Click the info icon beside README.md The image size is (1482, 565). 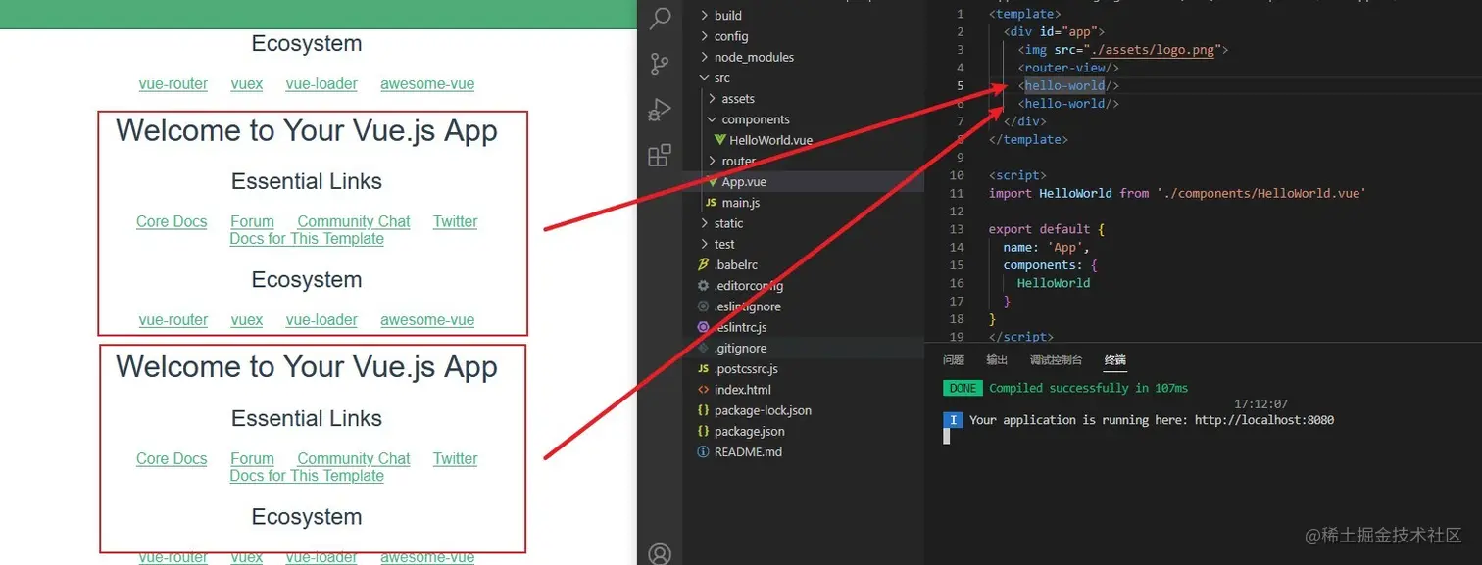click(703, 452)
